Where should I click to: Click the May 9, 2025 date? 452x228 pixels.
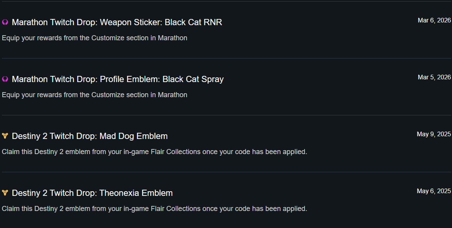434,134
